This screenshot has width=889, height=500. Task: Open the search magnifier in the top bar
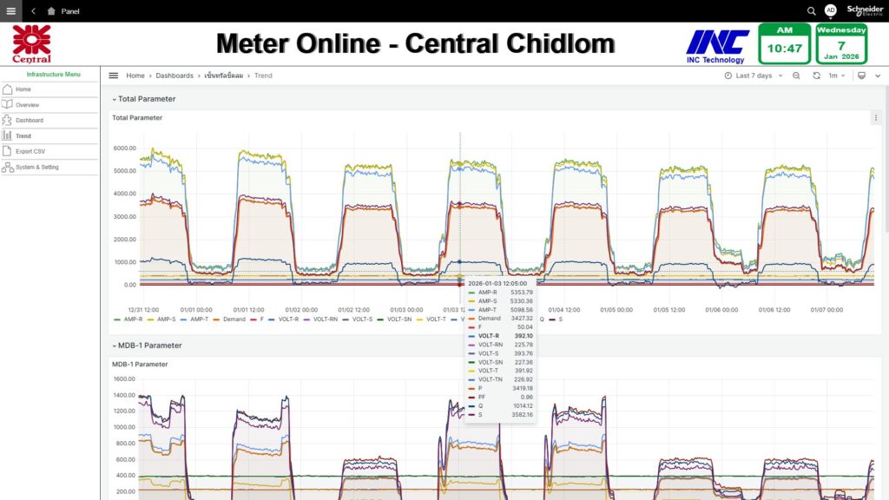point(812,10)
